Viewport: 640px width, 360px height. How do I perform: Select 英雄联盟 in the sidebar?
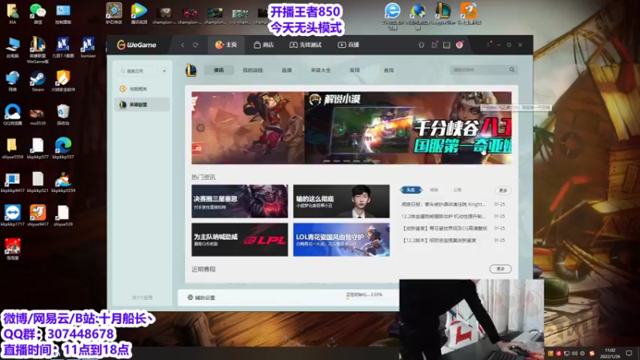click(x=142, y=105)
